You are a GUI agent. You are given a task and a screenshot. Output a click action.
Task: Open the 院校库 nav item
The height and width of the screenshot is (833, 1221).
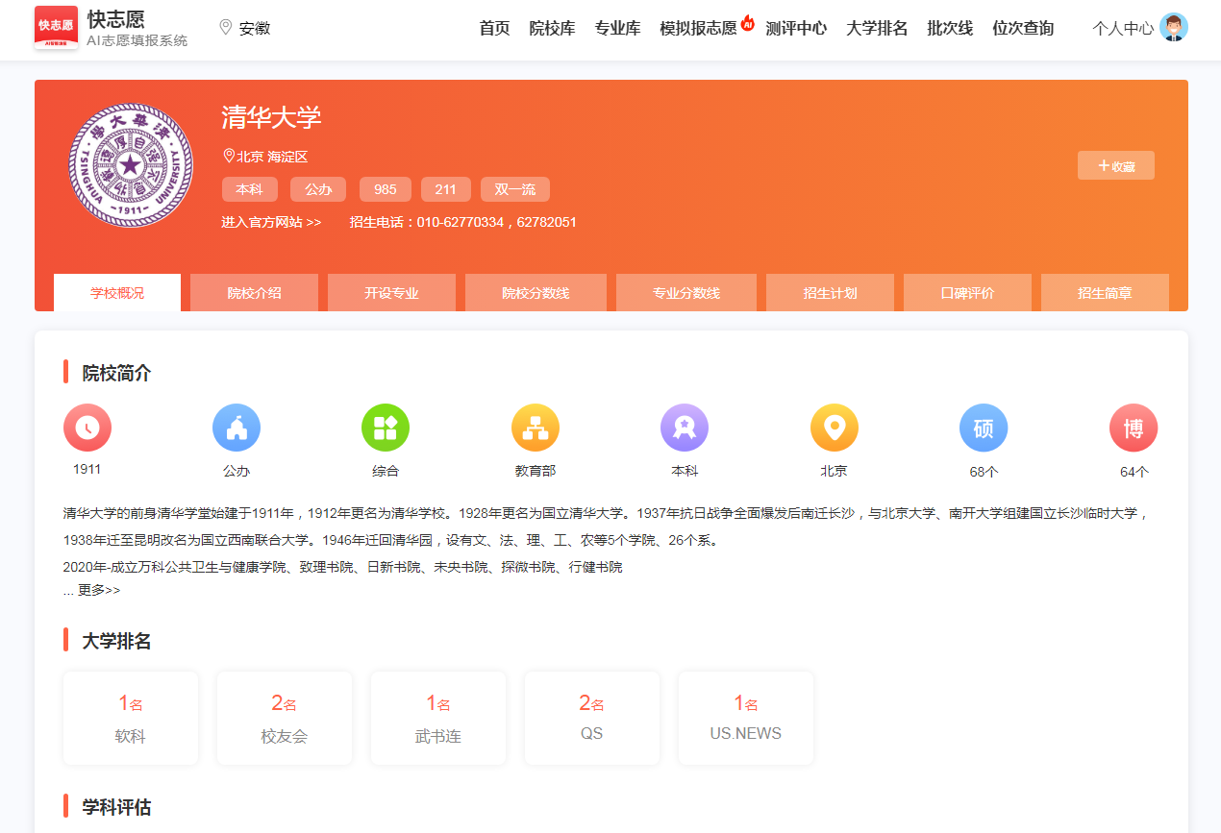click(552, 28)
